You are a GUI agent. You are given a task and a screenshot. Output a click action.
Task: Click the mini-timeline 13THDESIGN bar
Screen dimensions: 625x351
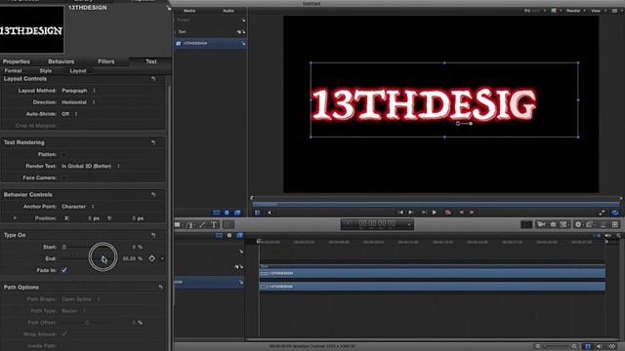436,204
